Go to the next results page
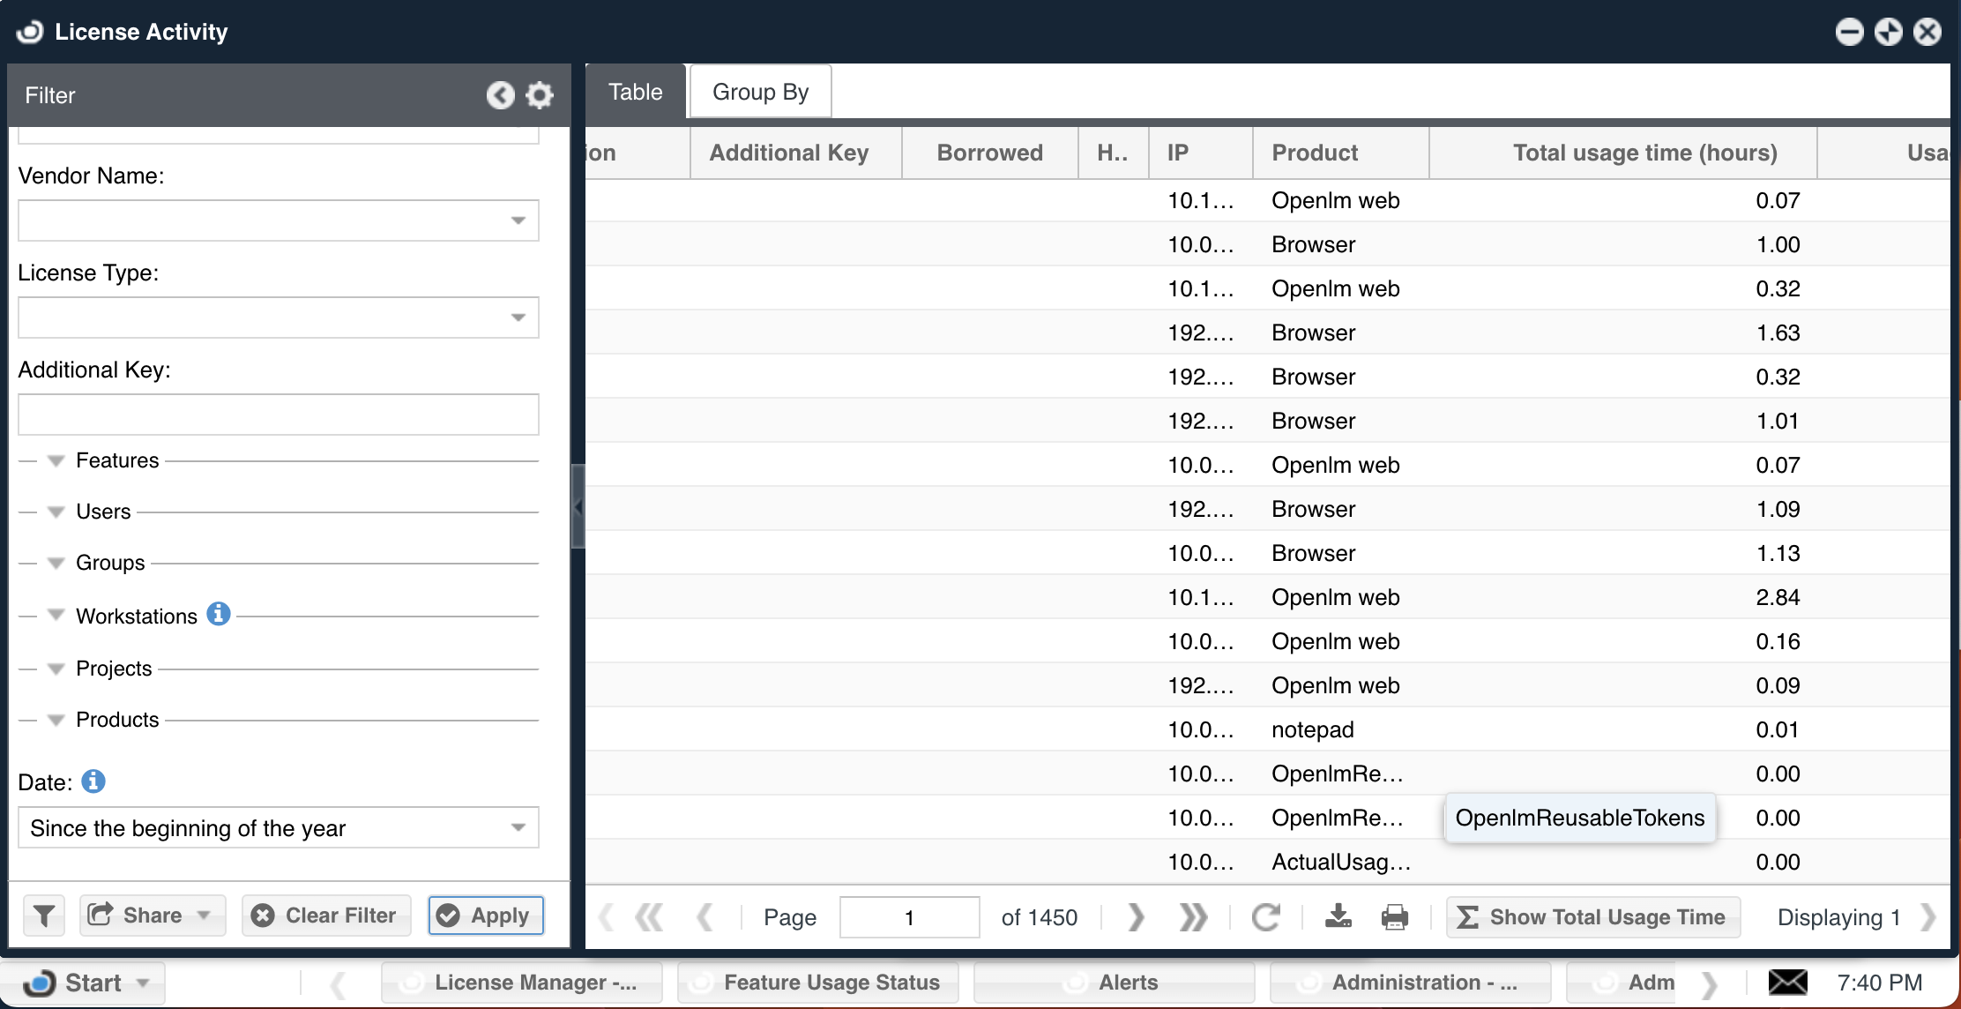Screen dimensions: 1961x1009 coord(1136,917)
